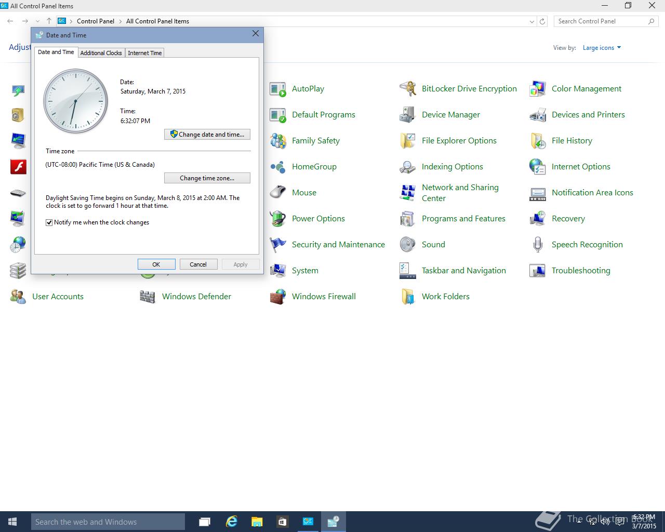Open Power Options icon
The height and width of the screenshot is (532, 665).
pos(278,219)
